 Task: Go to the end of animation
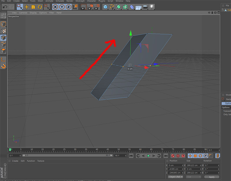(x=166, y=156)
